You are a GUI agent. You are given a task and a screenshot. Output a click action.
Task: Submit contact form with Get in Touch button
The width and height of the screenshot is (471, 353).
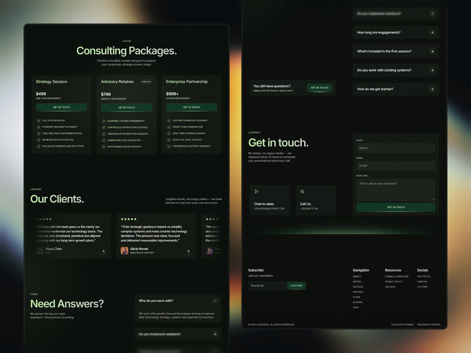[x=396, y=207]
